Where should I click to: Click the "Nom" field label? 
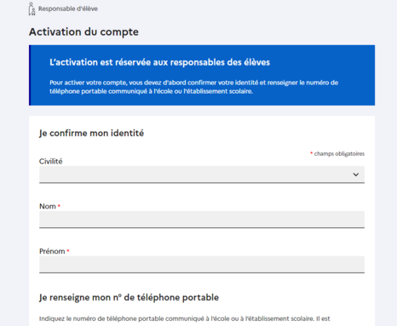coord(48,206)
